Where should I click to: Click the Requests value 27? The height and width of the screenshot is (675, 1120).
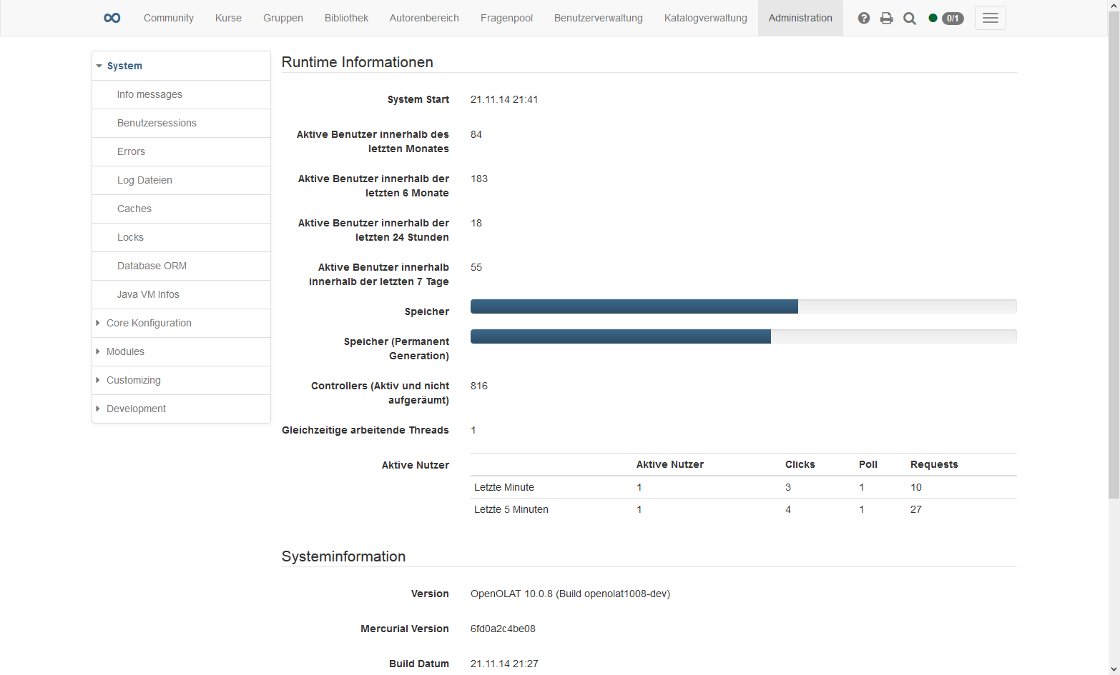tap(916, 509)
